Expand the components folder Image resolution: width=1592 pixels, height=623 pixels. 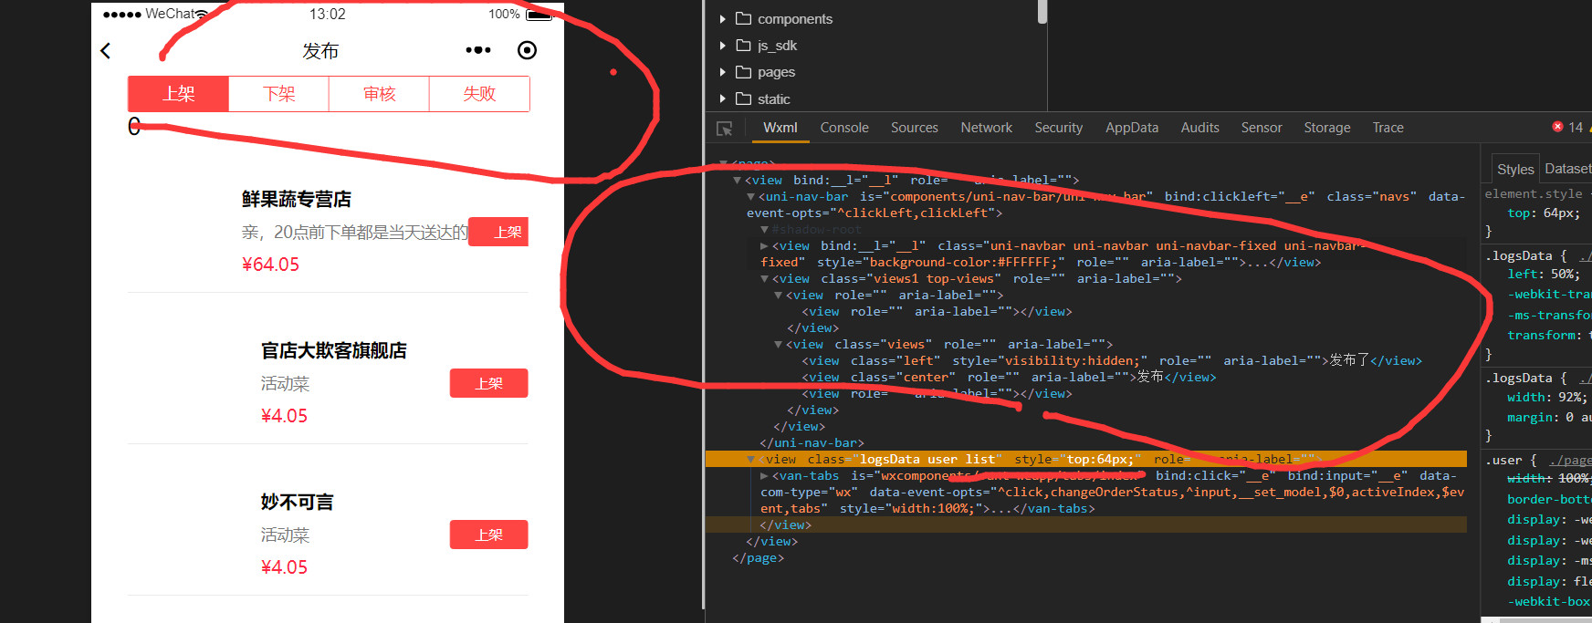722,19
